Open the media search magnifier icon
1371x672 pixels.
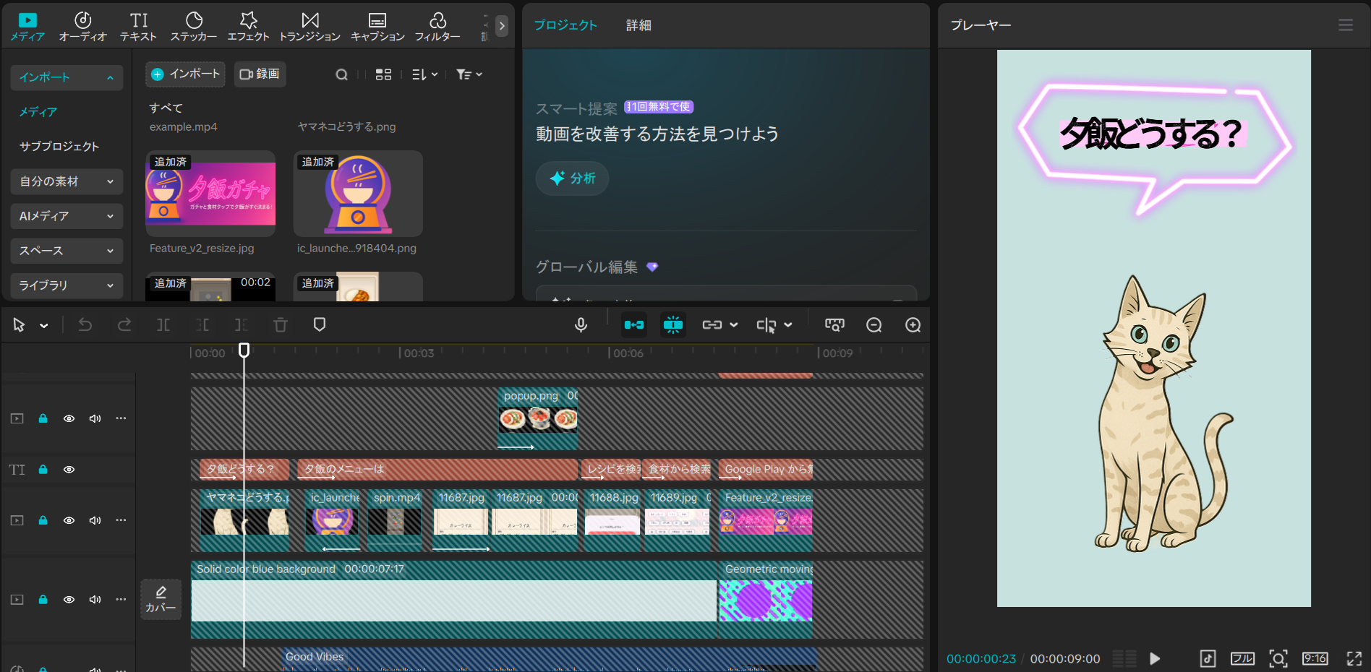point(341,74)
